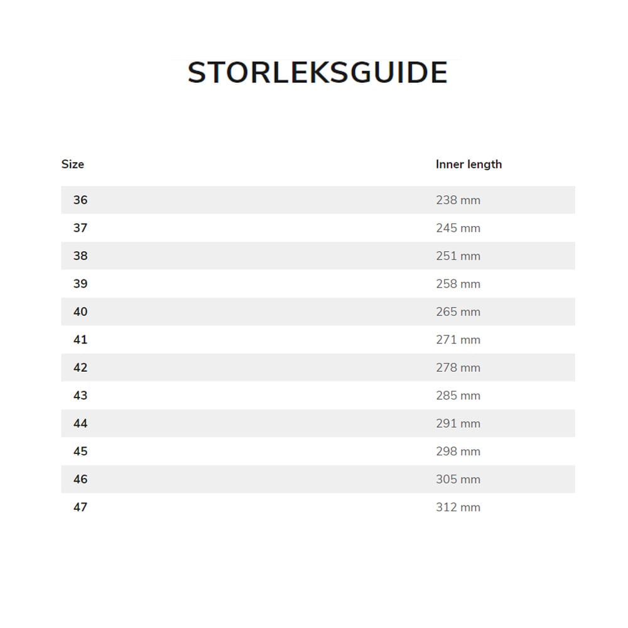Viewport: 628px width, 628px height.
Task: Select size 37 in the table
Action: click(x=80, y=228)
